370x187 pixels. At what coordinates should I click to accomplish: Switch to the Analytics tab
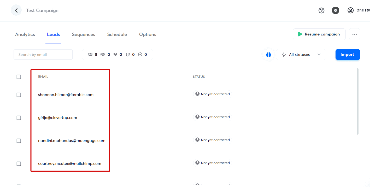coord(25,34)
